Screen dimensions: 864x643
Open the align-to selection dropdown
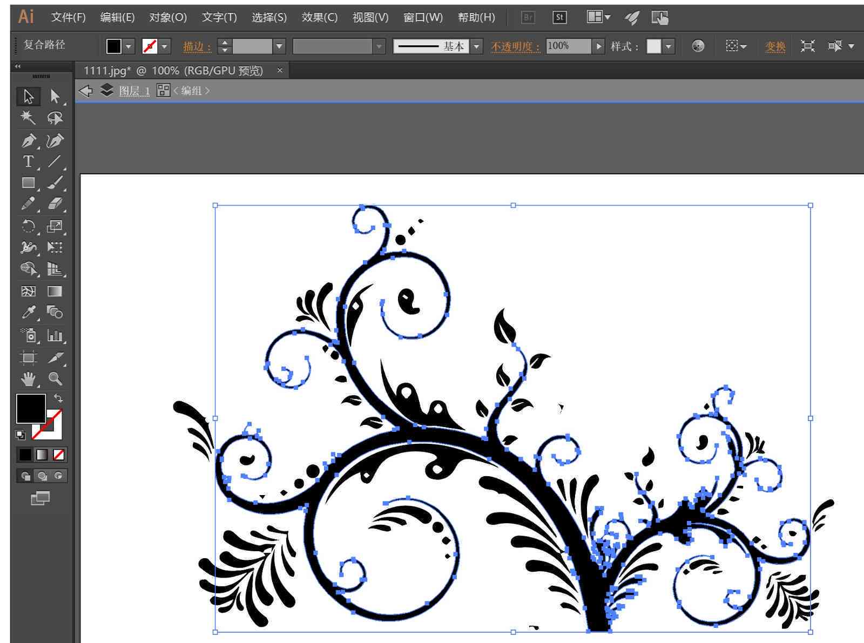click(737, 46)
